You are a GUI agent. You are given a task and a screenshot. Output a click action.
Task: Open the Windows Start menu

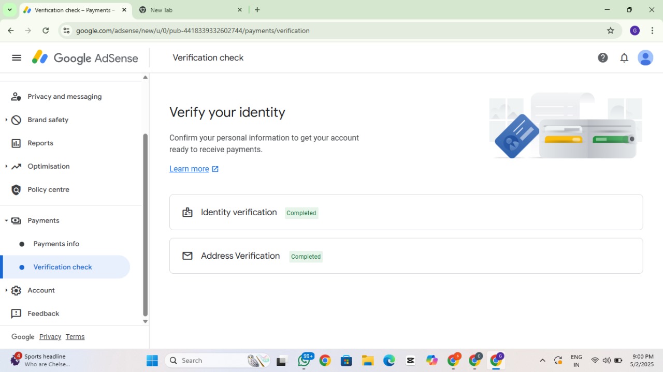coord(152,361)
